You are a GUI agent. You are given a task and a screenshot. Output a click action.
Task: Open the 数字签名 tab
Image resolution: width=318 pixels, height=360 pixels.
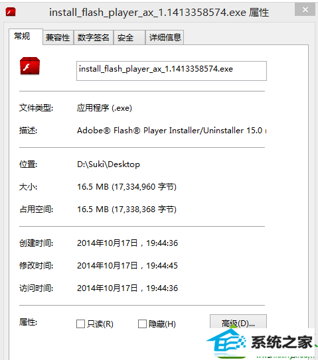point(94,37)
